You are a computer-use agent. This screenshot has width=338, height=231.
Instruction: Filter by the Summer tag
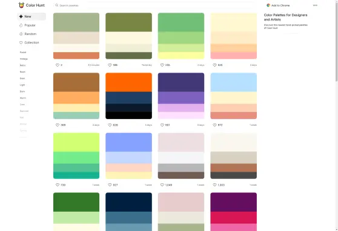click(24, 111)
